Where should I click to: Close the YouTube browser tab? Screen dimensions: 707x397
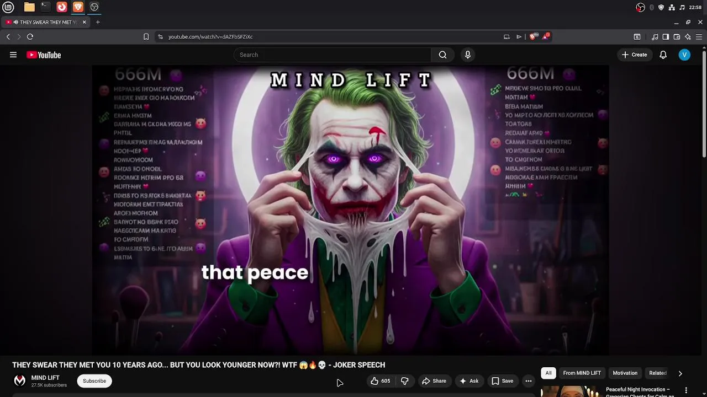[x=84, y=22]
